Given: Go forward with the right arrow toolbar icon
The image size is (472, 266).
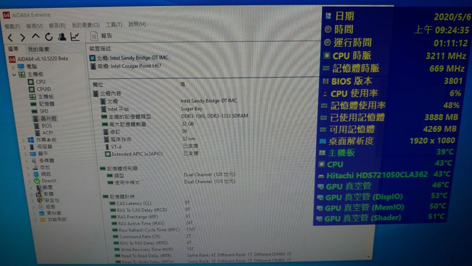Looking at the screenshot, I should [23, 37].
